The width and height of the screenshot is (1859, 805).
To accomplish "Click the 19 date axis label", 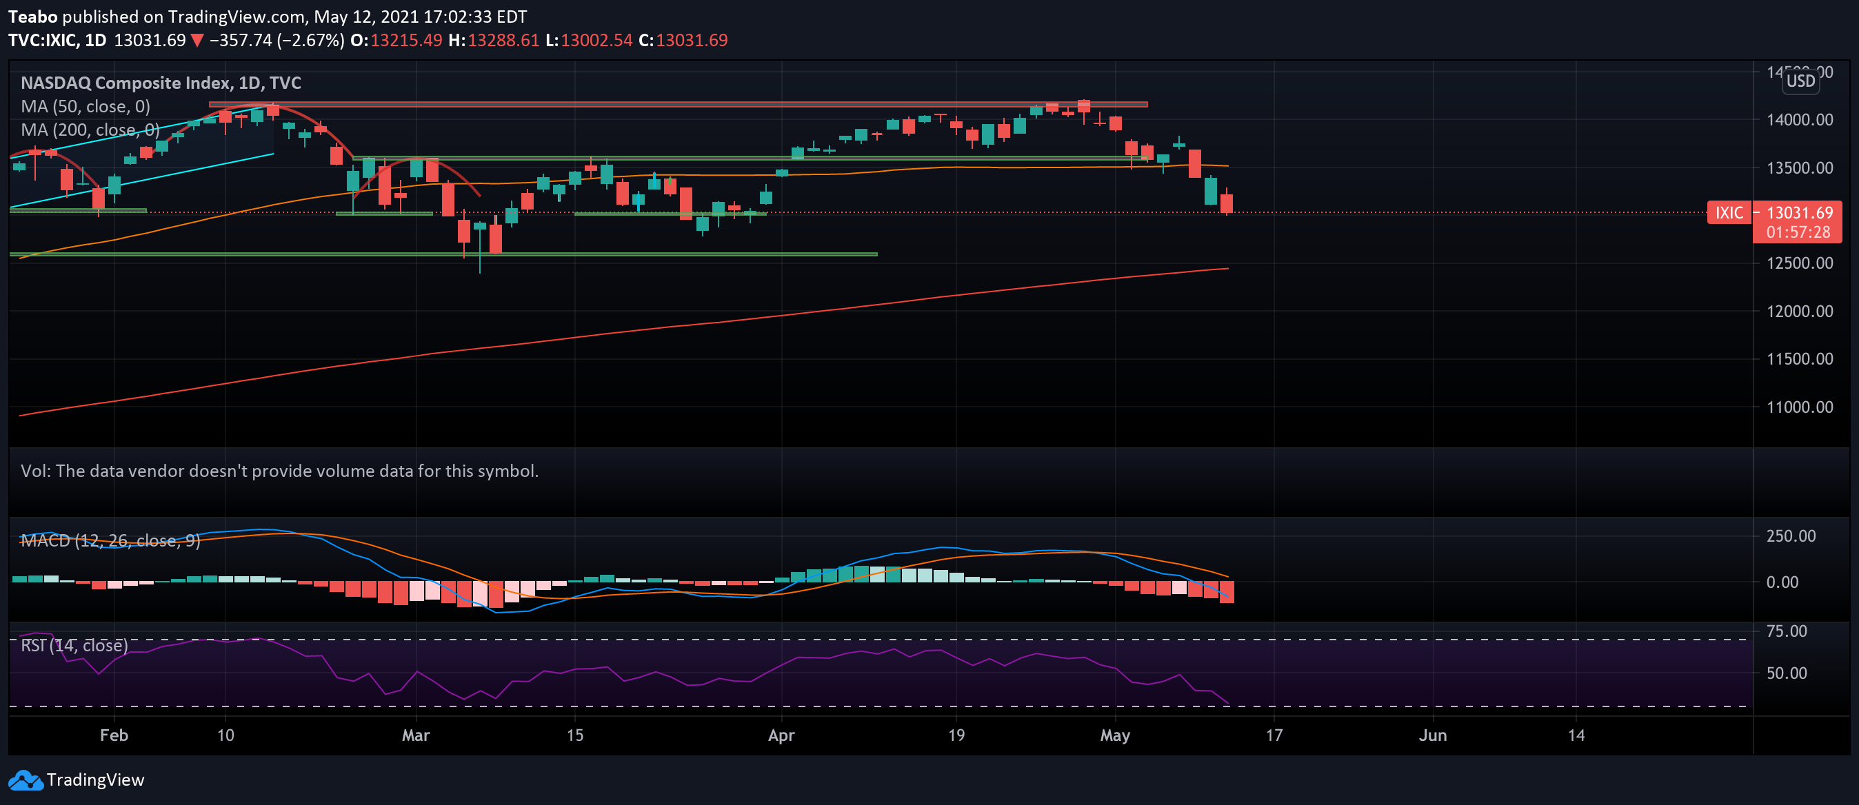I will click(956, 735).
